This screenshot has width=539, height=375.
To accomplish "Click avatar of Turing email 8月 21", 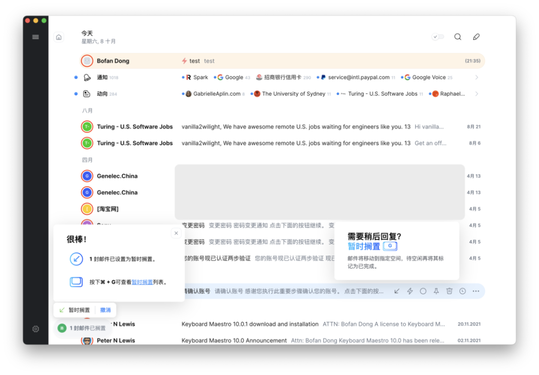I will [x=87, y=127].
